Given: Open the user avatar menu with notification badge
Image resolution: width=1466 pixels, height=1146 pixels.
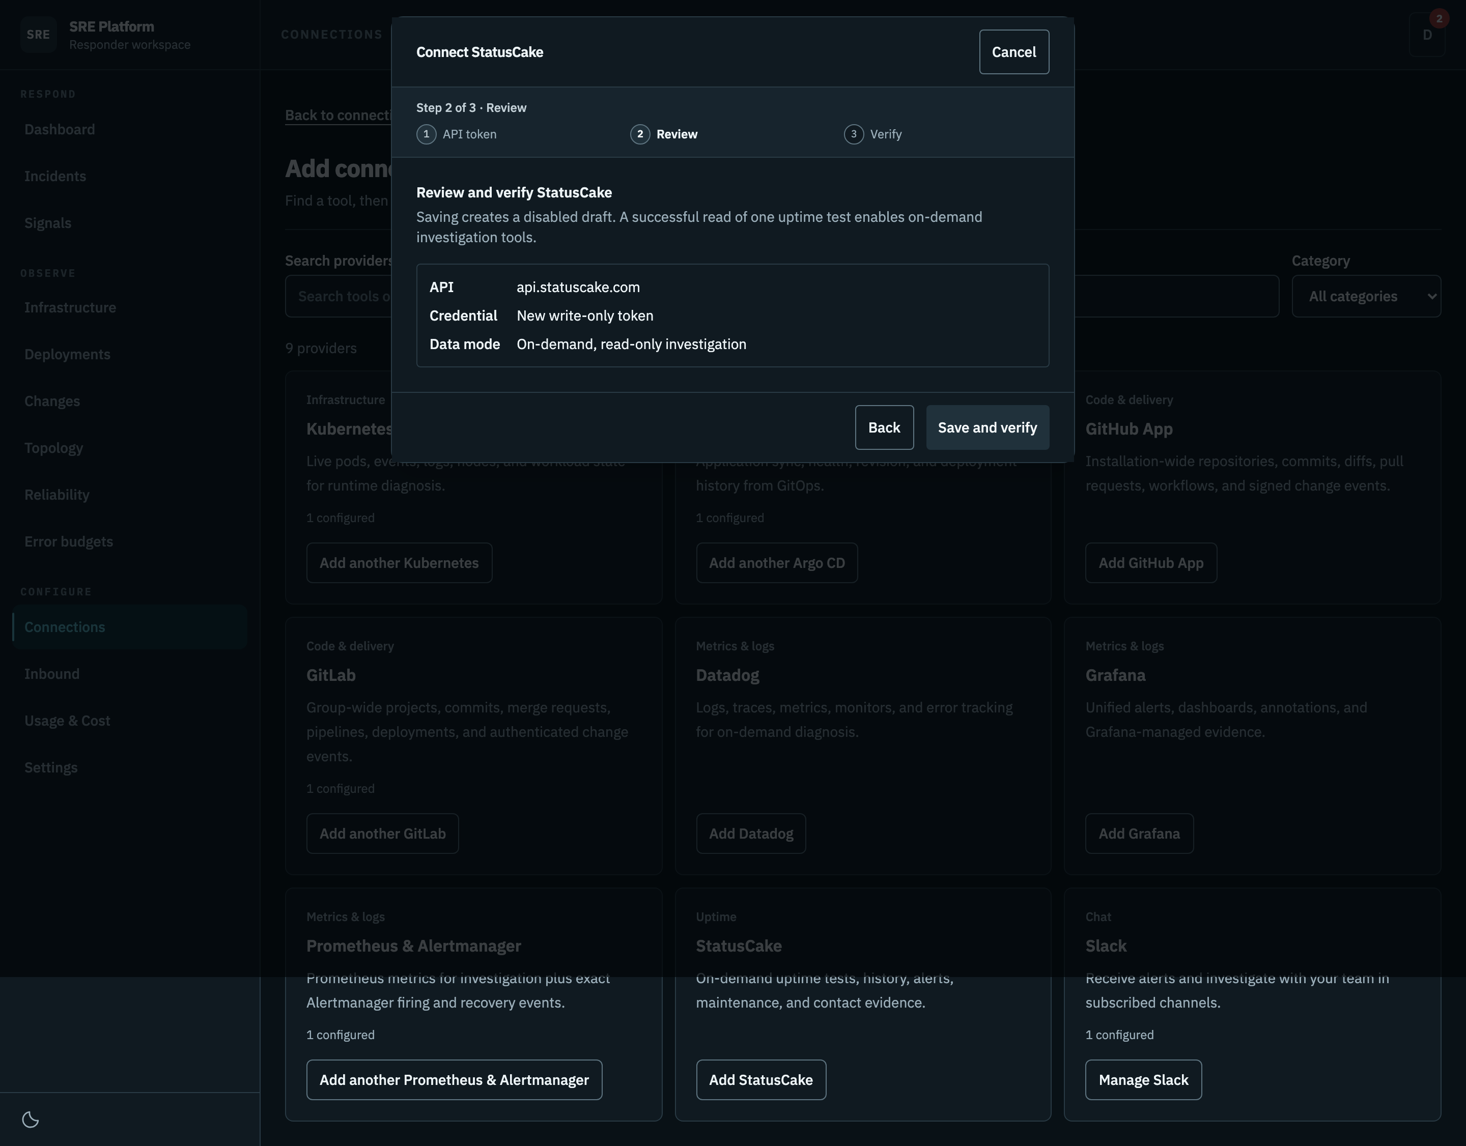Looking at the screenshot, I should coord(1427,34).
